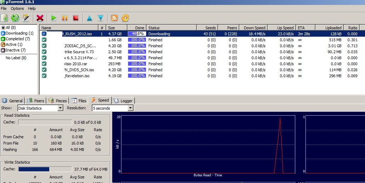Click the Create New Torrent wand icon
This screenshot has height=183, width=365.
[26, 18]
